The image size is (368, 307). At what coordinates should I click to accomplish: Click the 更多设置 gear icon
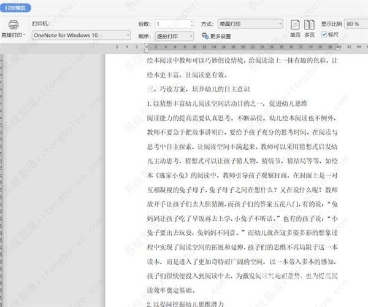pyautogui.click(x=205, y=36)
